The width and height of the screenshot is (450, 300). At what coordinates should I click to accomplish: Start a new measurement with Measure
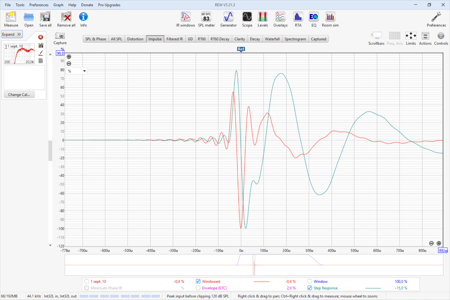(11, 19)
